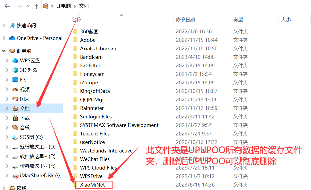This screenshot has height=190, width=311.
Task: Expand the 快速访问 tree node
Action: point(4,26)
